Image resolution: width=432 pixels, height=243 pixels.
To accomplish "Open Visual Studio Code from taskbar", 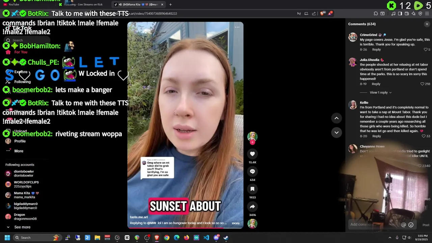I will click(x=206, y=238).
